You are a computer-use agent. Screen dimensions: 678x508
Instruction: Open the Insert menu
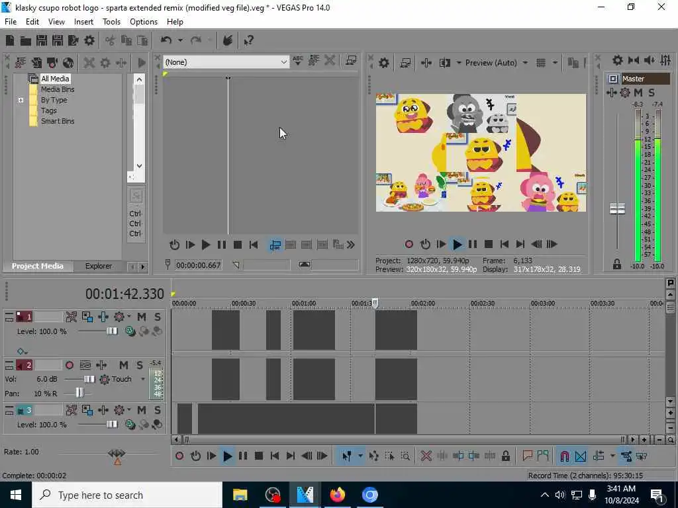coord(83,22)
